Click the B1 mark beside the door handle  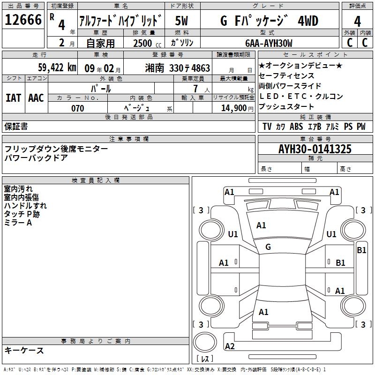click(x=340, y=263)
